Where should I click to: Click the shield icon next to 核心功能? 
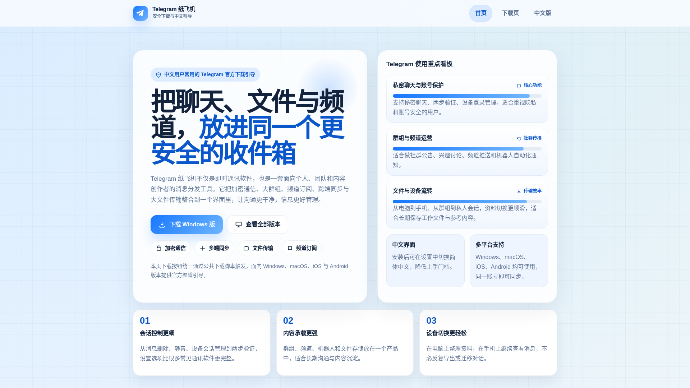[519, 86]
